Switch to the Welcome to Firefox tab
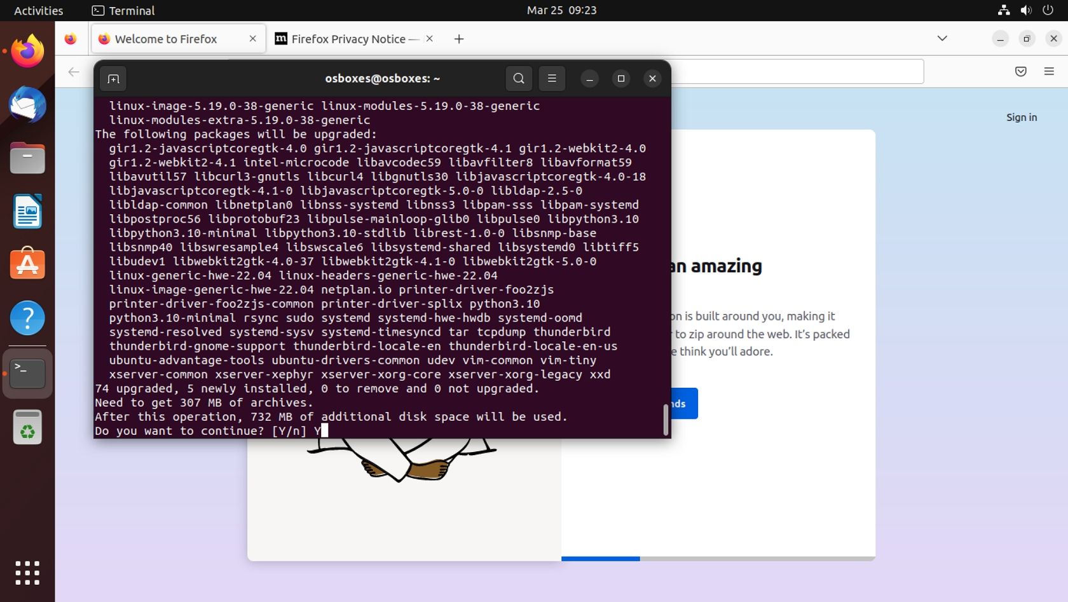The image size is (1068, 602). point(179,39)
